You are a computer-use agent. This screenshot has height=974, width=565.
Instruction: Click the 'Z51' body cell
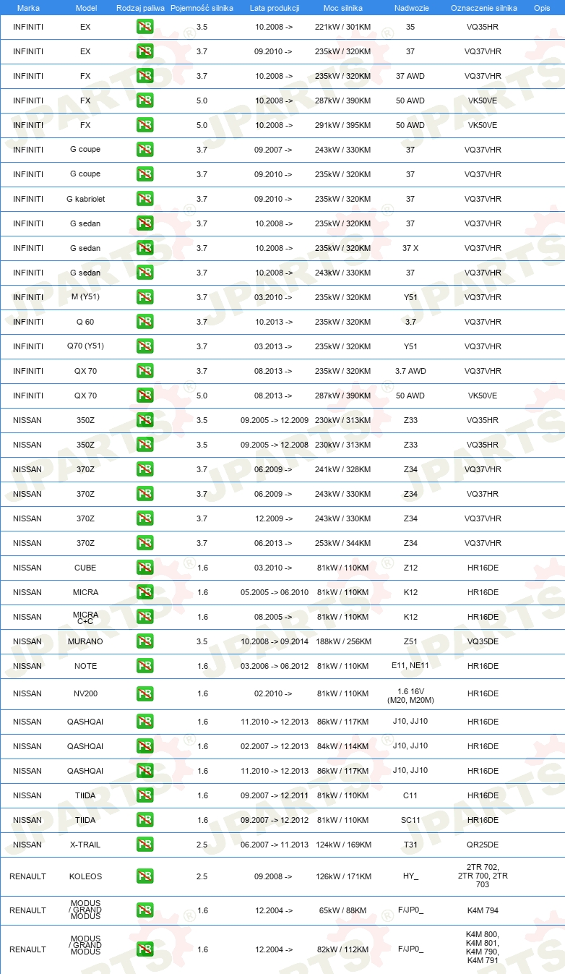click(410, 641)
